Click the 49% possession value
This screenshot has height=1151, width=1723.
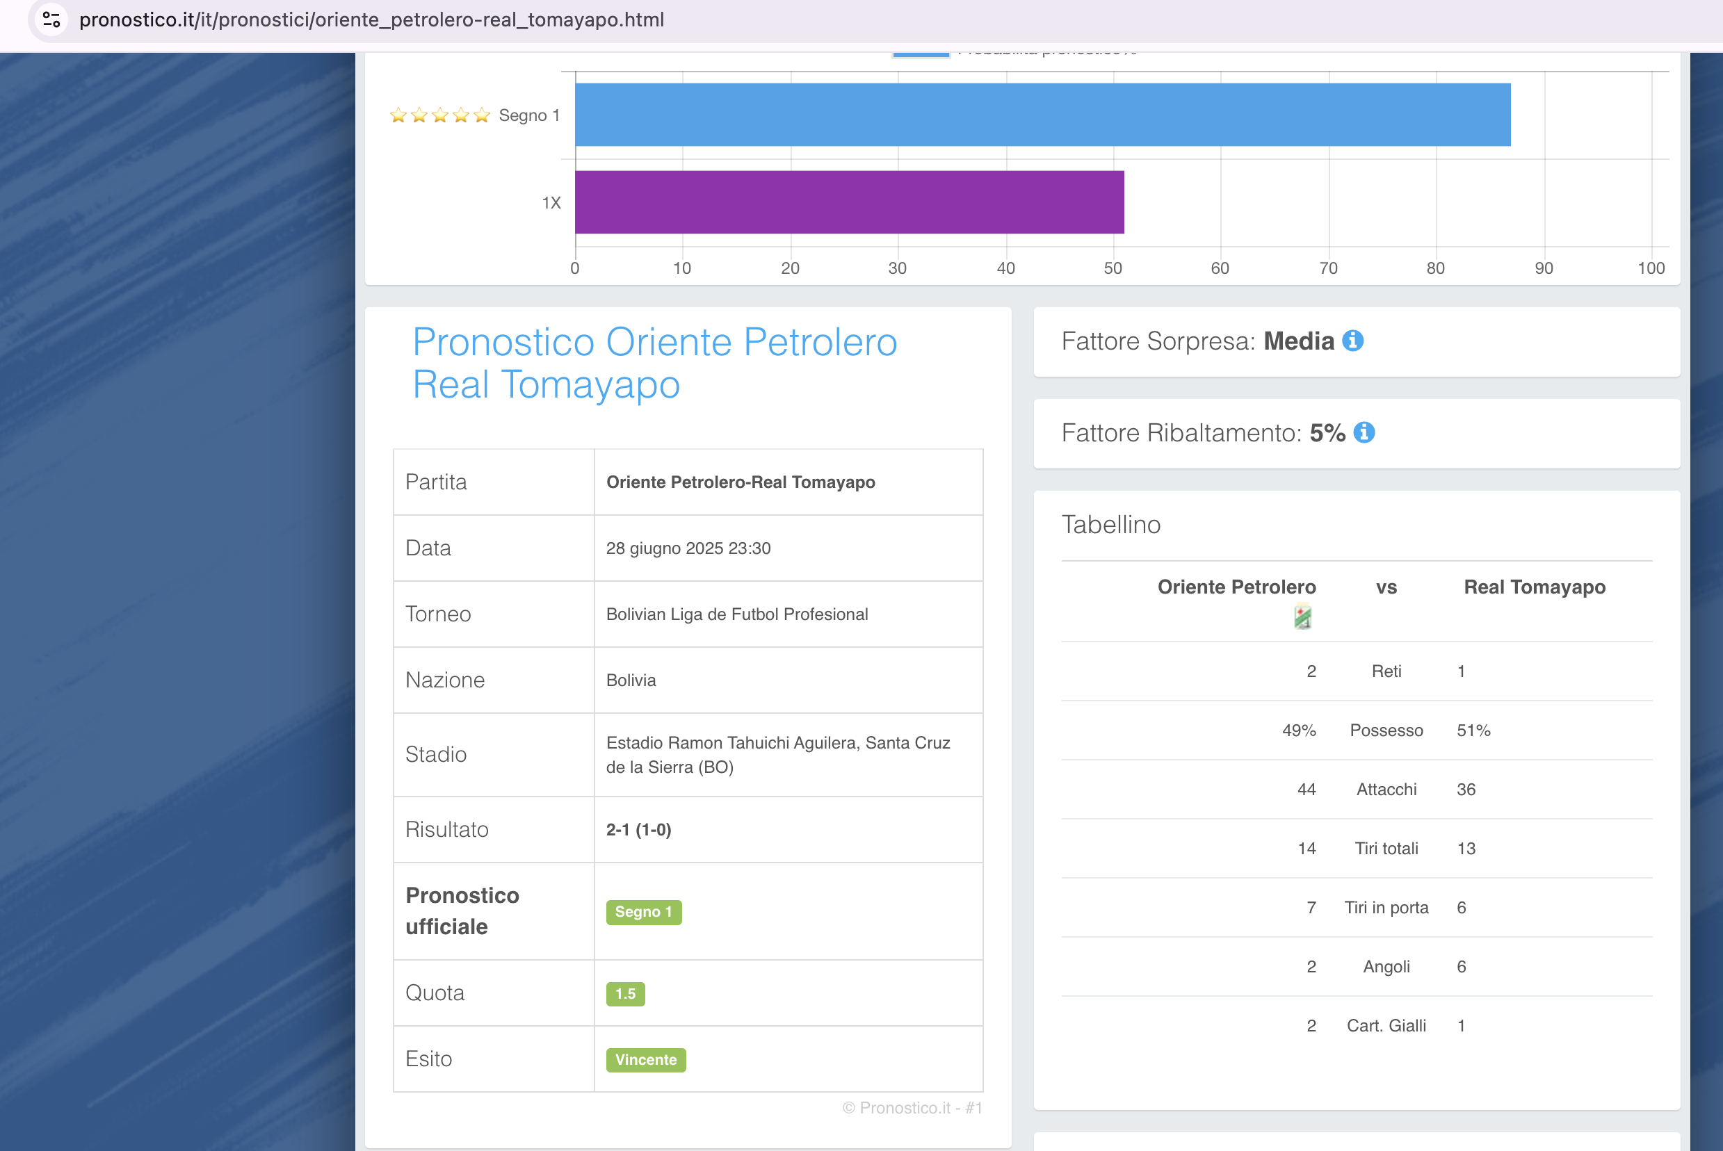1300,730
